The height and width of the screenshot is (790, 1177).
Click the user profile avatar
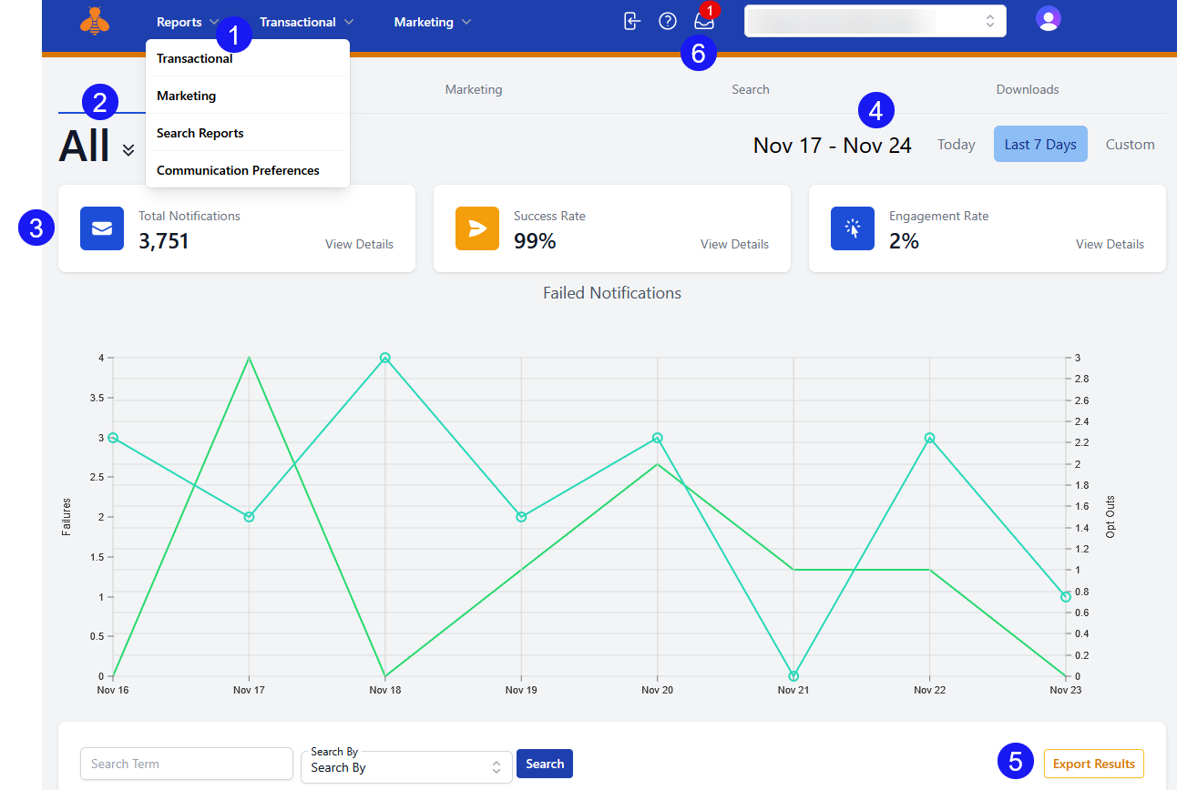1049,19
